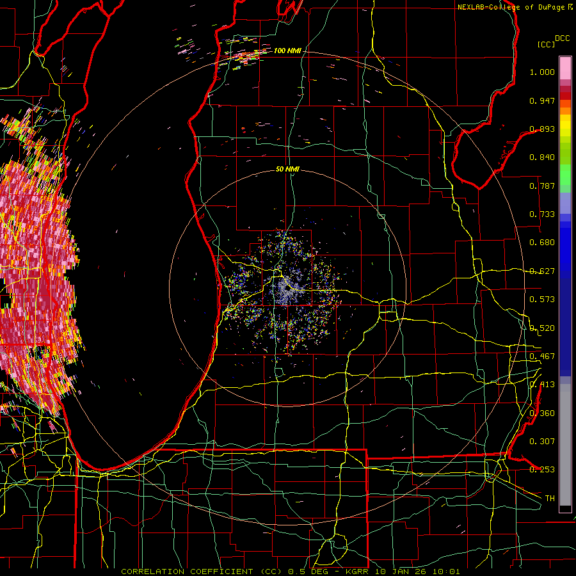This screenshot has width=576, height=576.
Task: Click the 50 NMI range ring label
Action: [x=287, y=169]
